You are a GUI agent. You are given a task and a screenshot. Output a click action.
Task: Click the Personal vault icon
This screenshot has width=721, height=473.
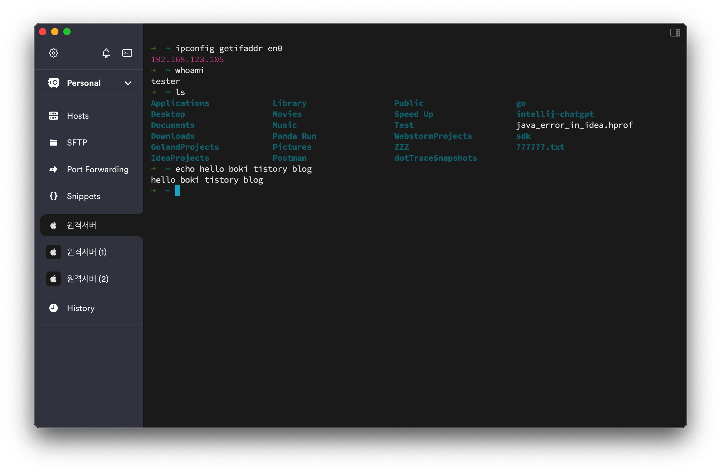coord(54,83)
